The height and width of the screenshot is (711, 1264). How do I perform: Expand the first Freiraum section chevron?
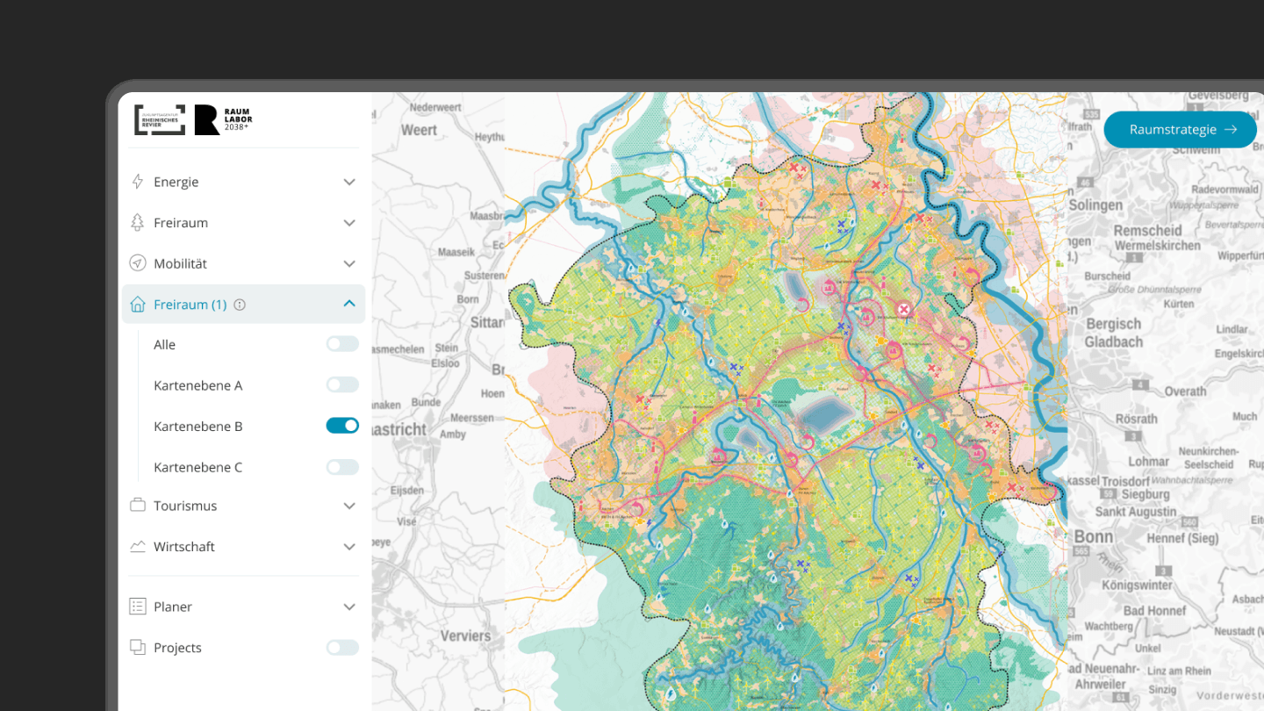point(349,223)
